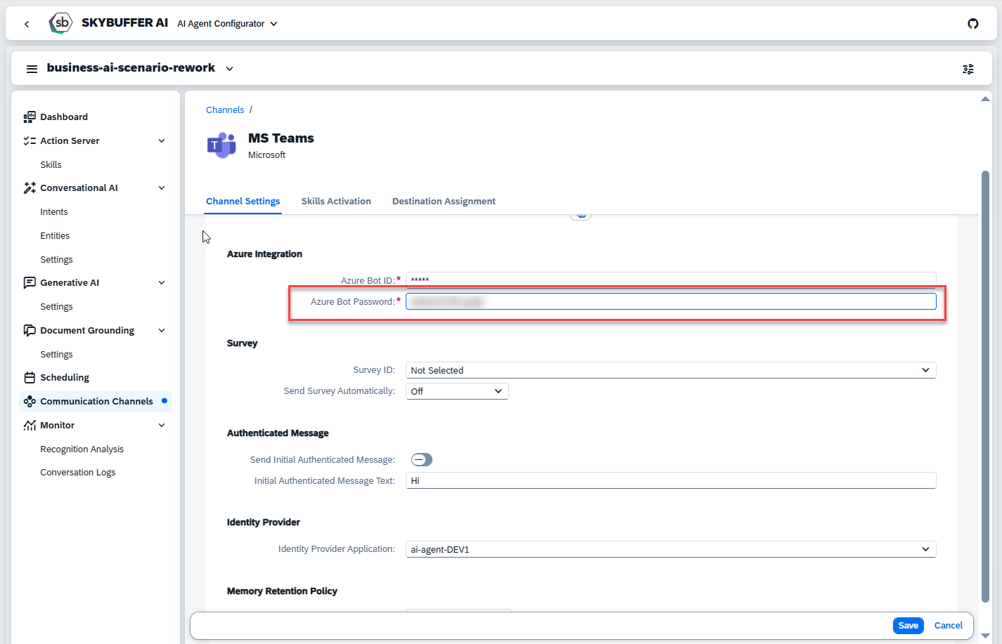Open Entities in sidebar

point(55,235)
